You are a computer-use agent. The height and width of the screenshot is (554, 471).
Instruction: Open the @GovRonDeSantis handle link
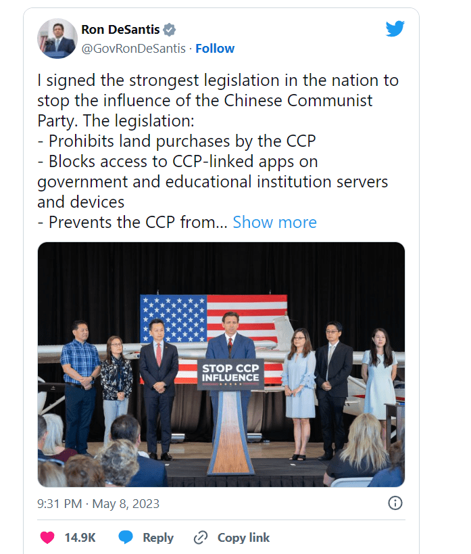(x=134, y=48)
